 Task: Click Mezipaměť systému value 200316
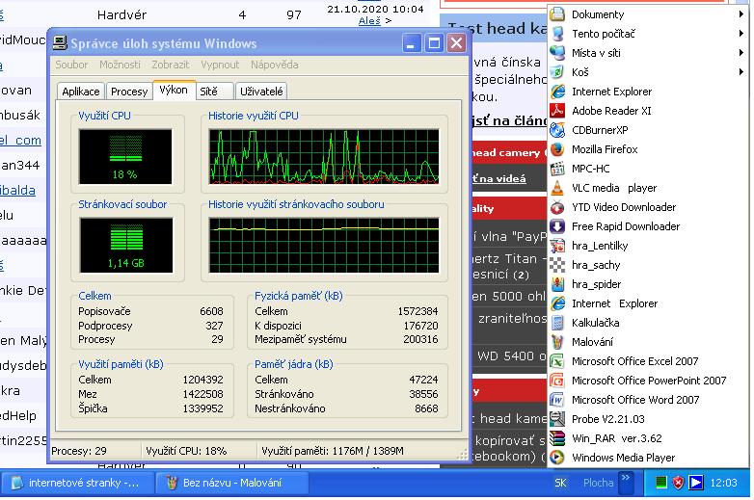420,339
